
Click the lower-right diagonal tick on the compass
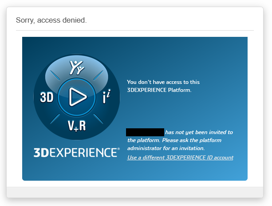coord(98,118)
